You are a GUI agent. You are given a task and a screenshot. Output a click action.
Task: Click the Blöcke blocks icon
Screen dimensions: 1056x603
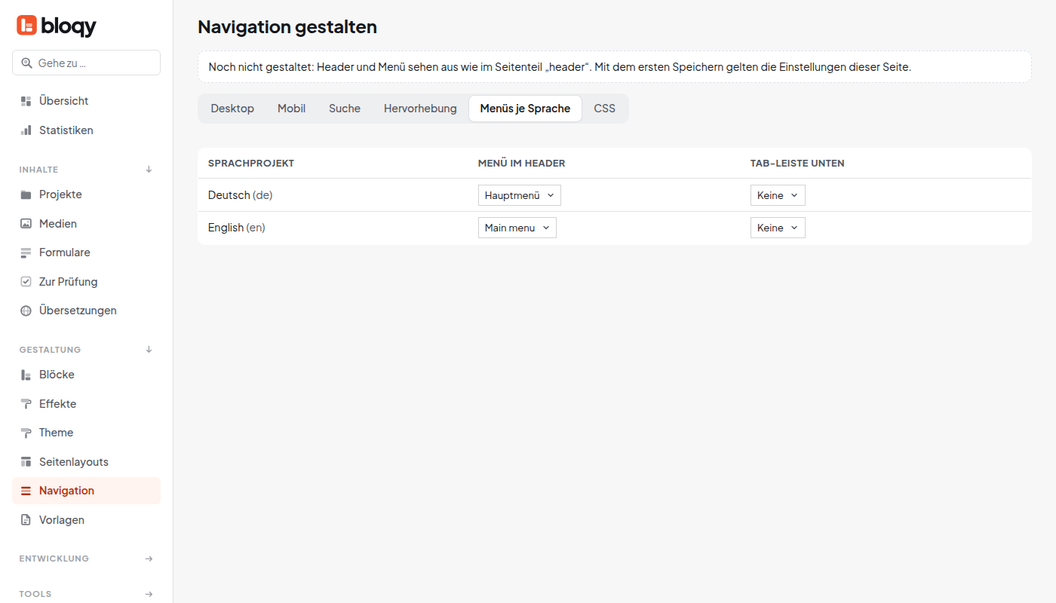(26, 375)
